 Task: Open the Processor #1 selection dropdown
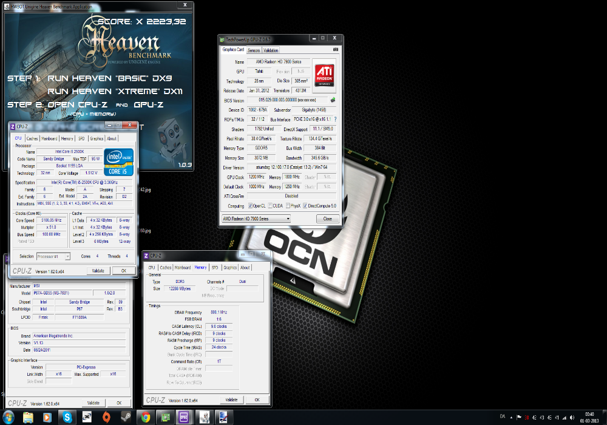click(x=53, y=256)
